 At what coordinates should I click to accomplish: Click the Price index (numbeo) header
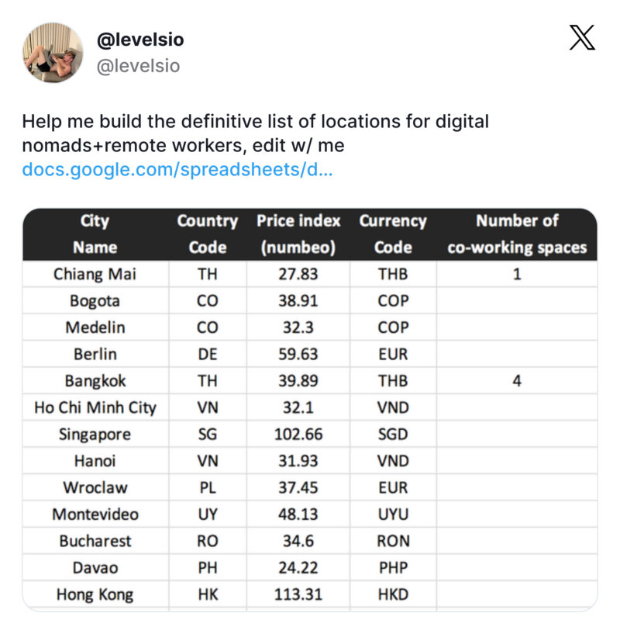coord(298,234)
